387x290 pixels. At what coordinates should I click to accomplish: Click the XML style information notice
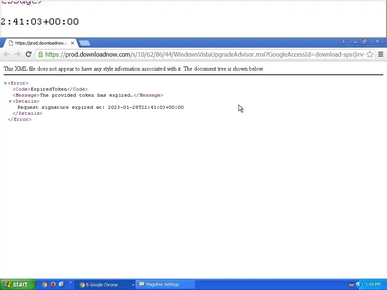point(133,69)
